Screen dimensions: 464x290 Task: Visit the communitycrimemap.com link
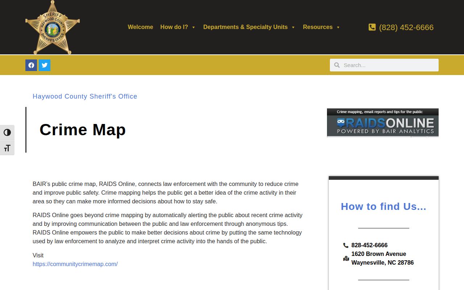(75, 264)
